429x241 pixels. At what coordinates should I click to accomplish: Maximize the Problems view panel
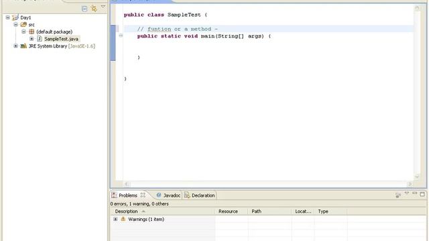422,194
